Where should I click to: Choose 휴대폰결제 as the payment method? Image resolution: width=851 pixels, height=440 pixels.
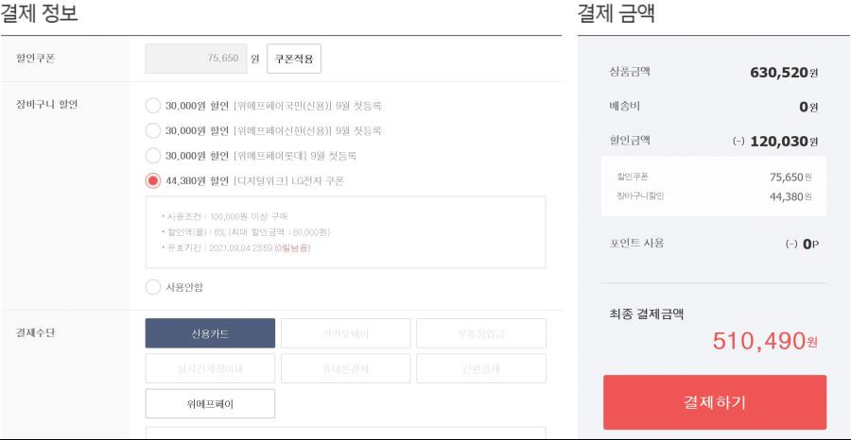[x=346, y=368]
